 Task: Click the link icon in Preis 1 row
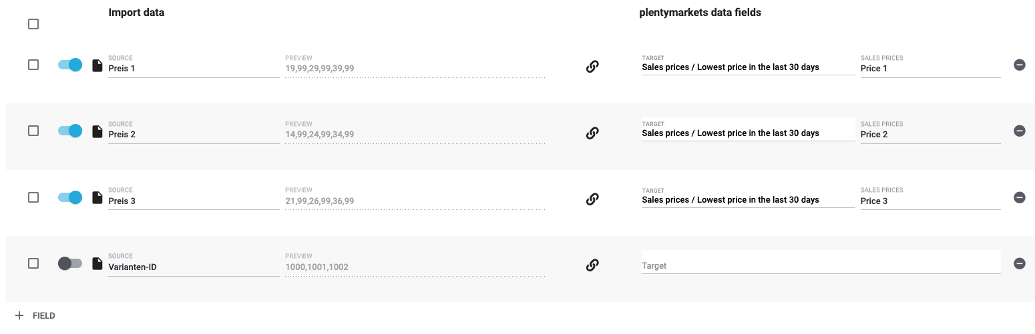[592, 66]
